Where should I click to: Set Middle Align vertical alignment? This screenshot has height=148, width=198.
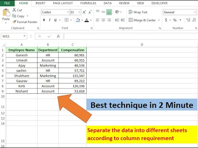(x=103, y=12)
